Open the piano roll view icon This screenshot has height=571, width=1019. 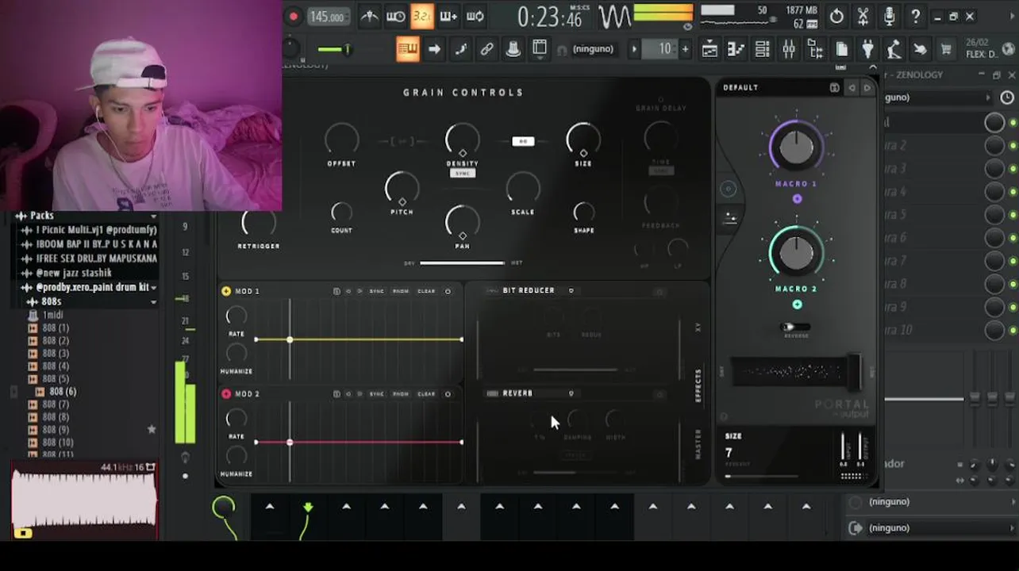pos(736,49)
